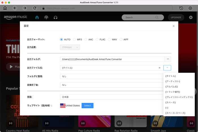The width and height of the screenshot is (198, 132).
Task: Open conversion history clock icon
Action: pos(181,8)
